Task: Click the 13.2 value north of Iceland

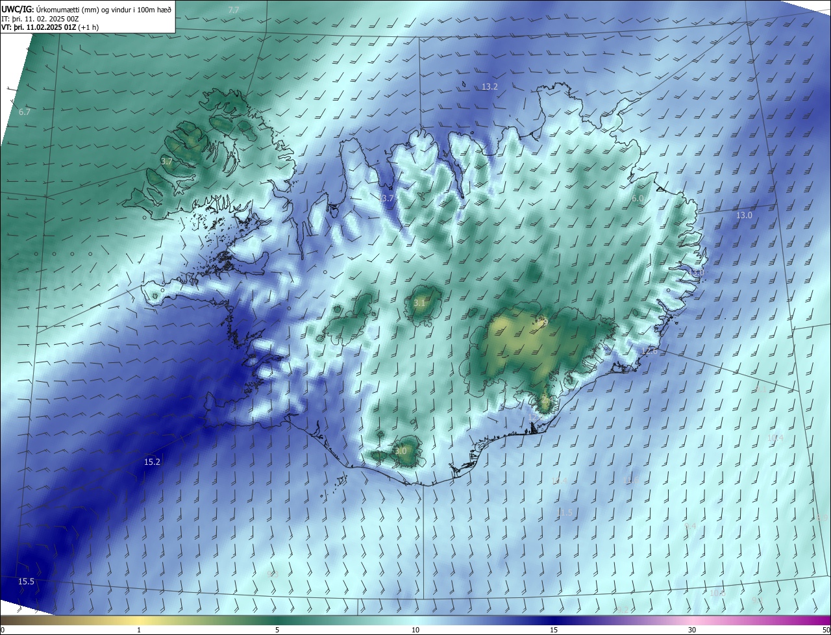Action: [490, 86]
